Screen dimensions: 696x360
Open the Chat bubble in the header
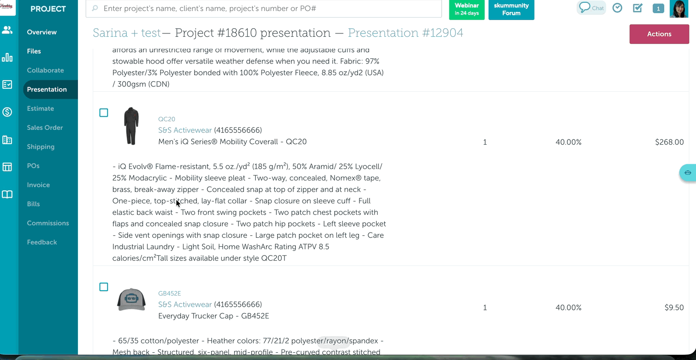[591, 8]
